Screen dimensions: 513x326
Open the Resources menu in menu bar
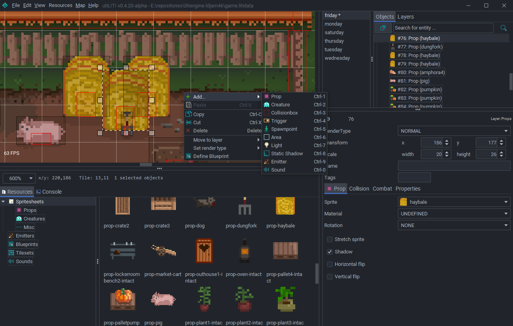[60, 5]
